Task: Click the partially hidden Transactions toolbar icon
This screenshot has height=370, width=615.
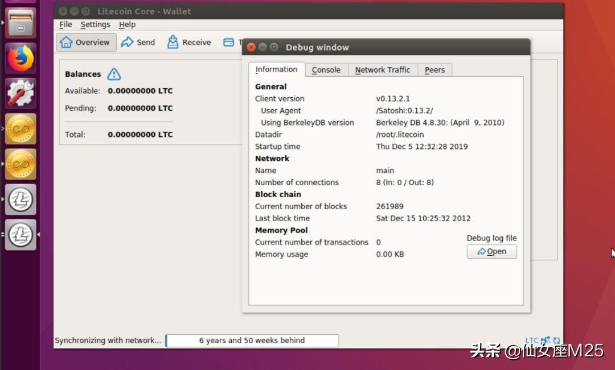Action: (x=229, y=42)
